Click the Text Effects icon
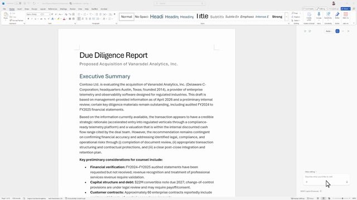 click(x=53, y=19)
